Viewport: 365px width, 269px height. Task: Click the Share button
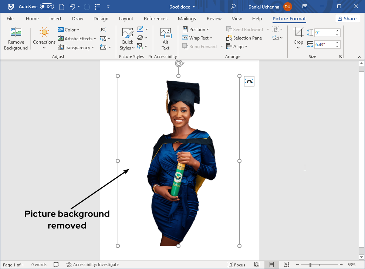click(347, 18)
